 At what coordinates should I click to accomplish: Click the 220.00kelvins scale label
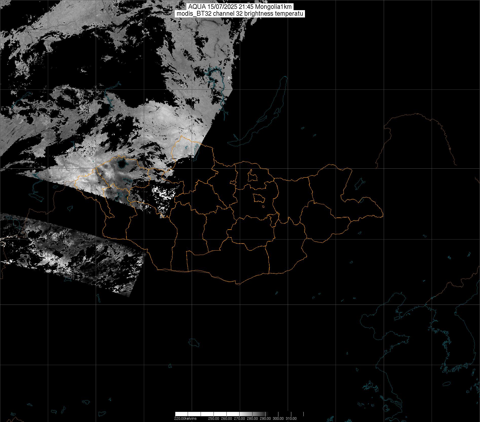[x=185, y=418]
